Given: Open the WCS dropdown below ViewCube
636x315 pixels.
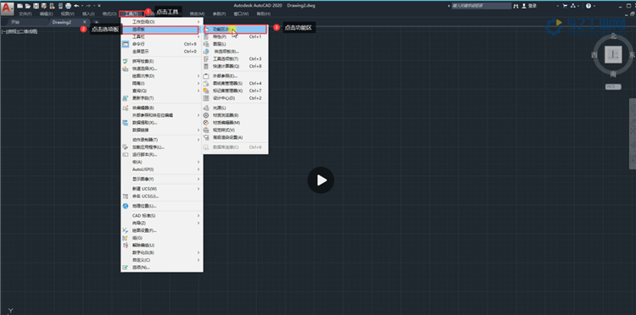Looking at the screenshot, I should click(x=613, y=86).
